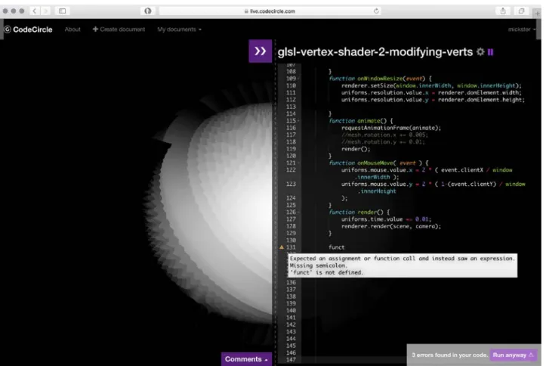Fold render function at line 126
Viewport: 546px width, 366px height.
[298, 212]
